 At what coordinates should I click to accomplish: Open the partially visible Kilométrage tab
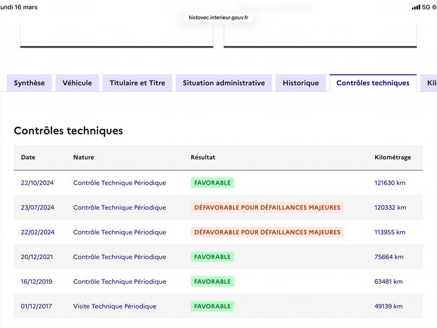(x=429, y=83)
